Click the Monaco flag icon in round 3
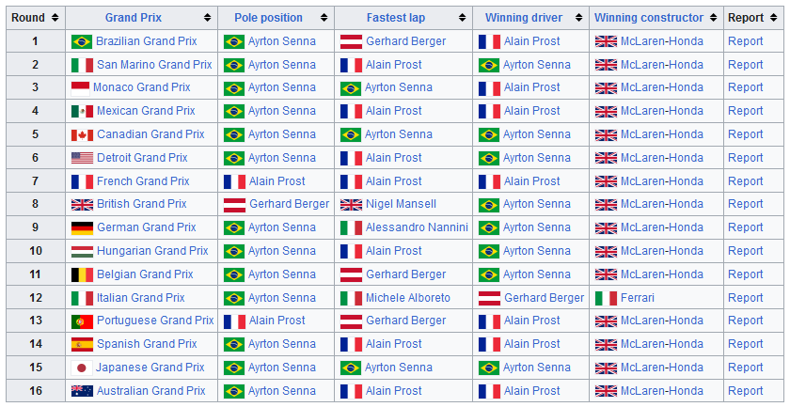 click(81, 88)
